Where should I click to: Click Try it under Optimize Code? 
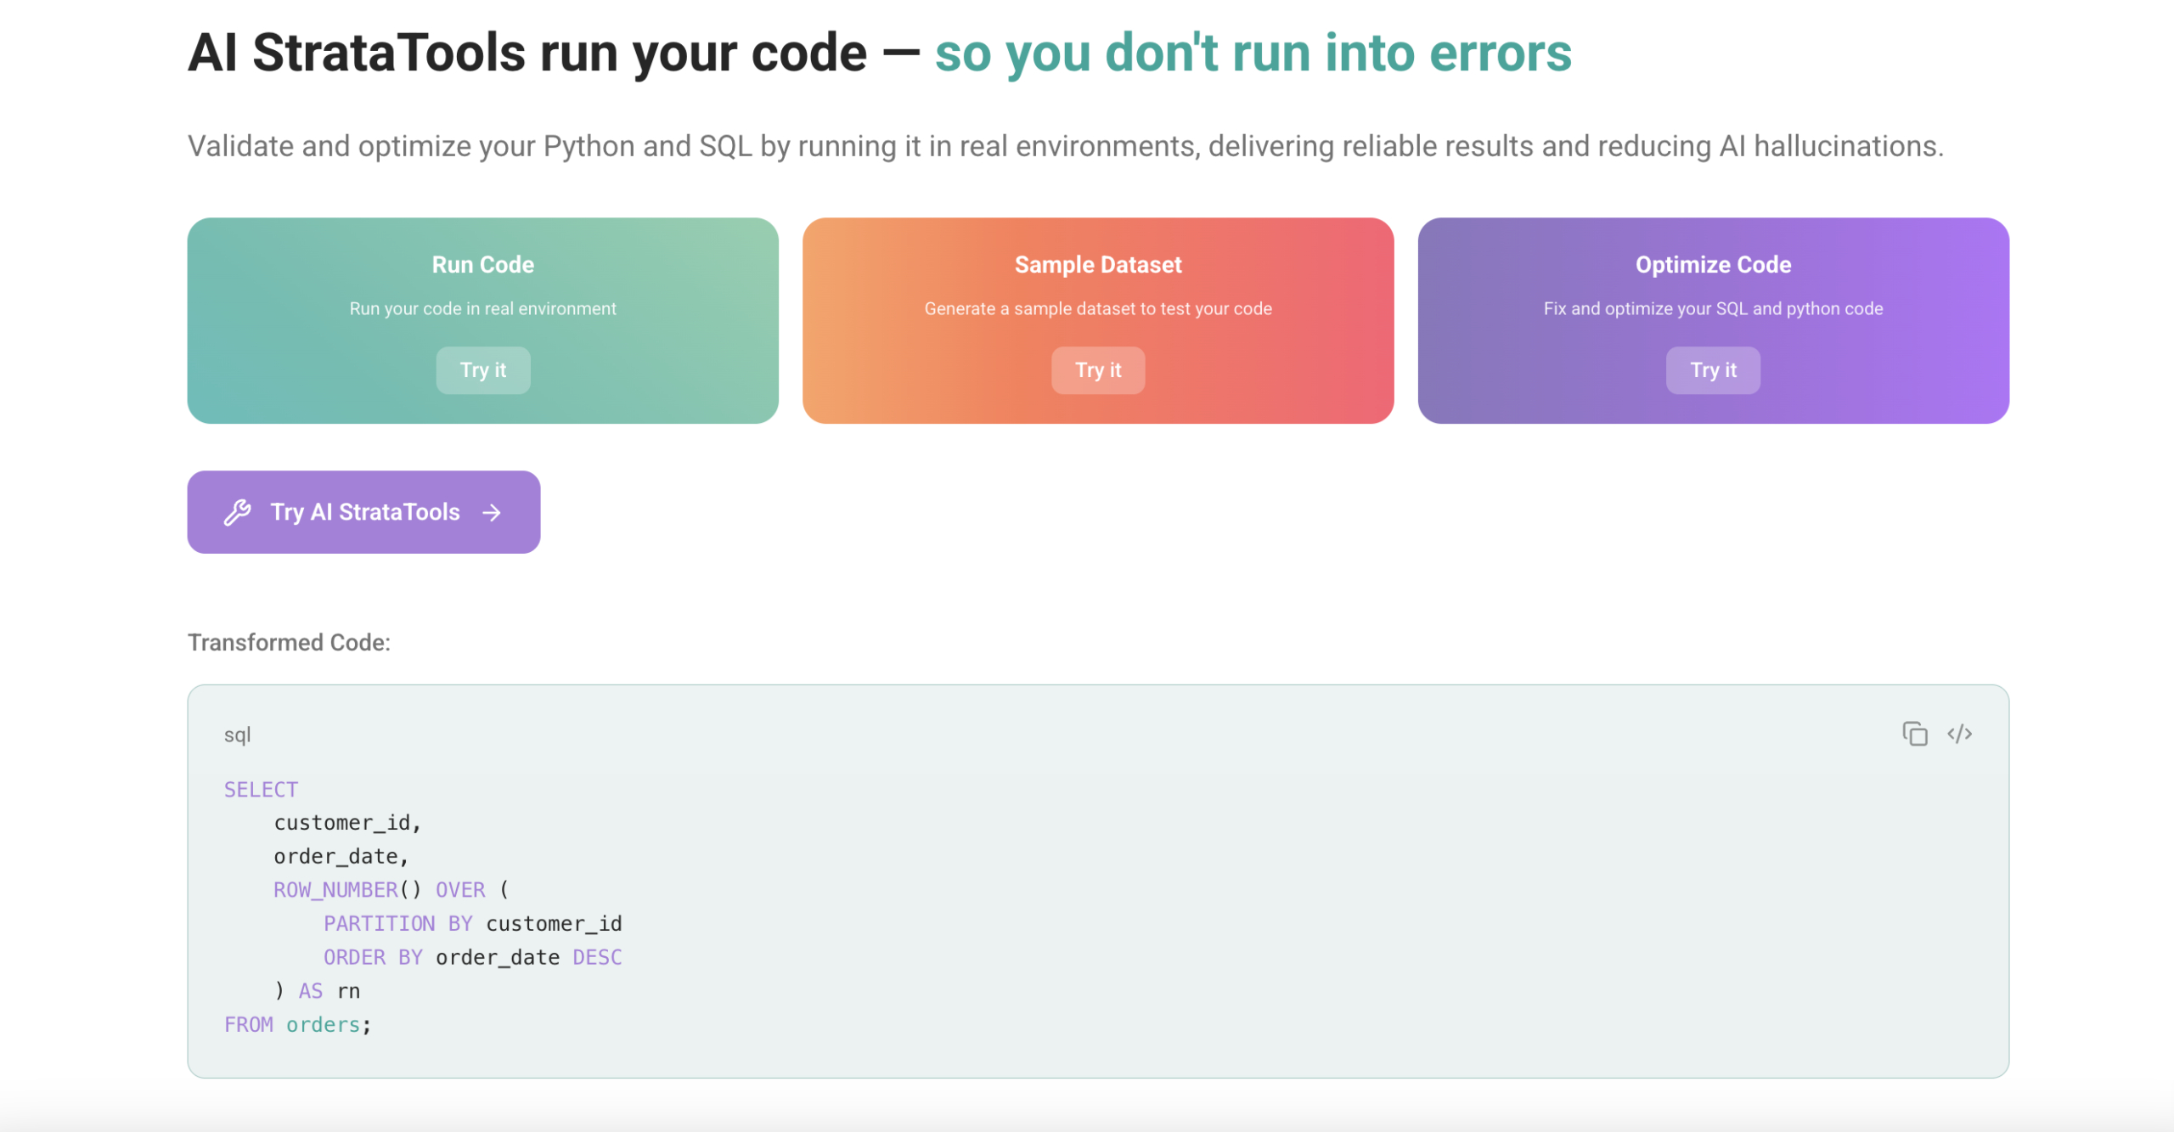point(1713,370)
